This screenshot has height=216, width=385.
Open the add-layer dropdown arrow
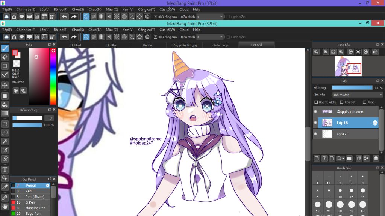(343, 159)
